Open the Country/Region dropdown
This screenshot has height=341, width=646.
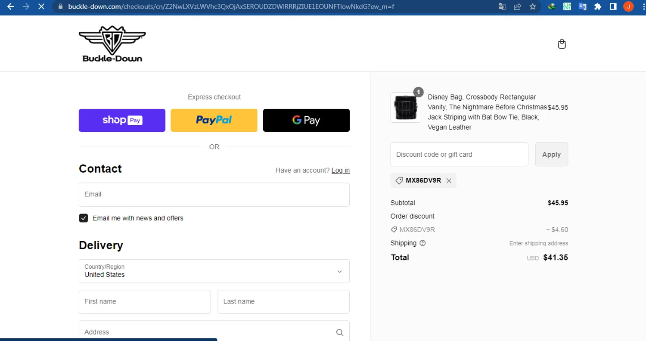click(x=214, y=271)
